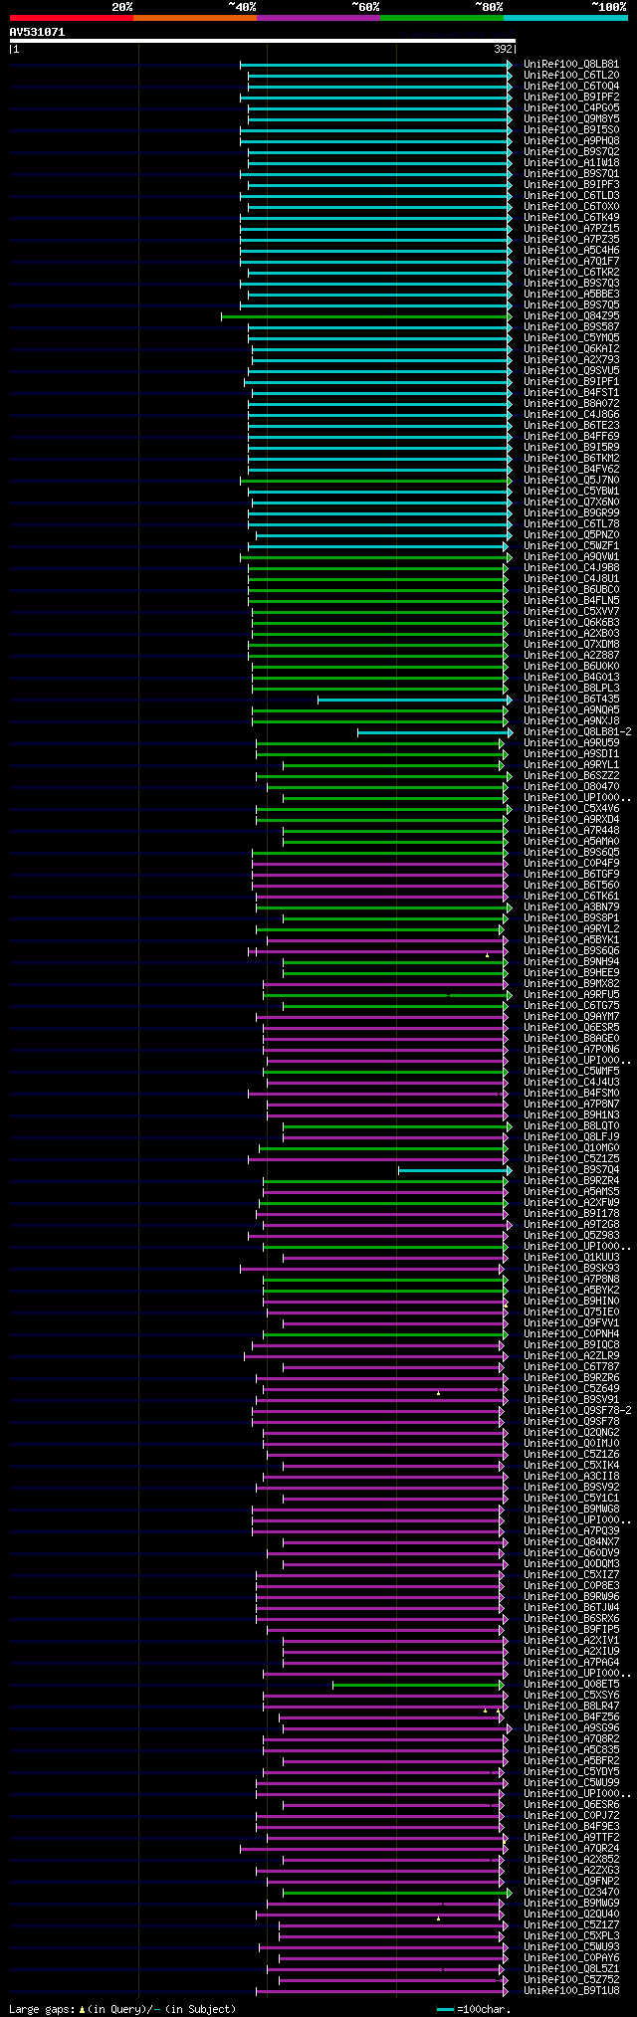Screen dimensions: 637x2017
Task: Click the UniRef100_B9T1U8 label
Action: 571,1991
